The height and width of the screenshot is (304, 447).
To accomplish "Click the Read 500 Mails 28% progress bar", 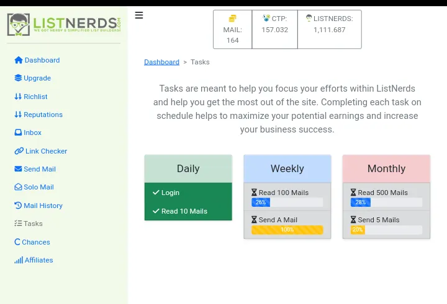I will coord(386,202).
